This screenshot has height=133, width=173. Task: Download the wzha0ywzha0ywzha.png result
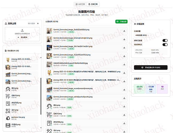(124, 98)
